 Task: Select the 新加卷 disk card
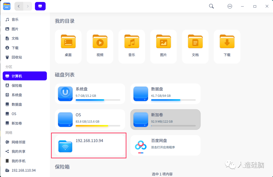coord(165,119)
